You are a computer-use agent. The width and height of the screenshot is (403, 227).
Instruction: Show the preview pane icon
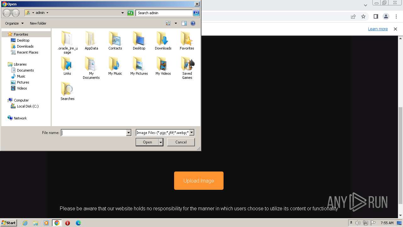pos(184,23)
